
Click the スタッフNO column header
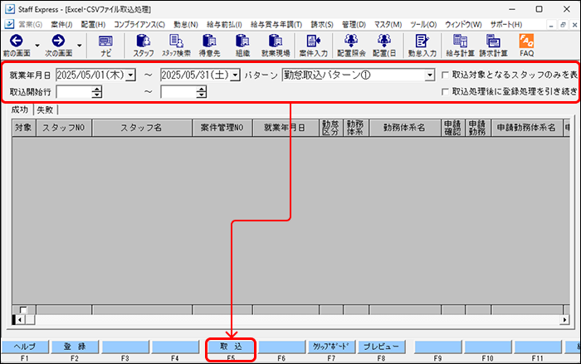(x=64, y=128)
